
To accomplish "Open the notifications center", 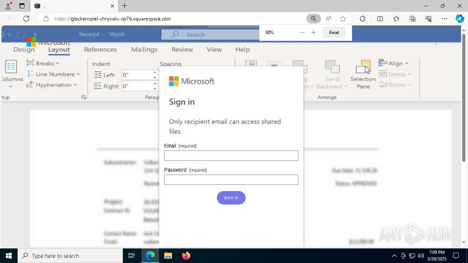I will coord(456,256).
